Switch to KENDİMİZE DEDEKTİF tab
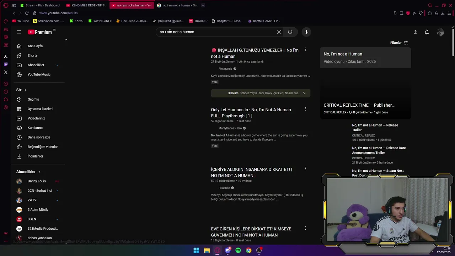 coord(86,5)
